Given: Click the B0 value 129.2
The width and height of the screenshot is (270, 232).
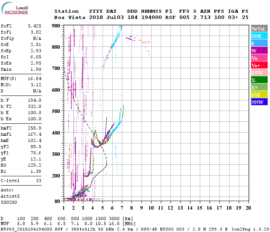Looking at the screenshot, I should point(35,165).
